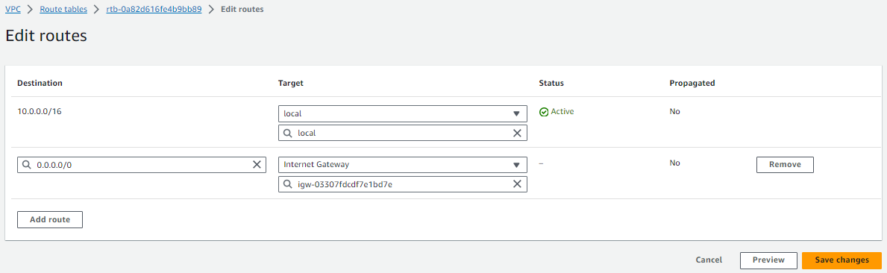Image resolution: width=887 pixels, height=273 pixels.
Task: Select the 10.0.0.0/16 destination text
Action: point(40,111)
